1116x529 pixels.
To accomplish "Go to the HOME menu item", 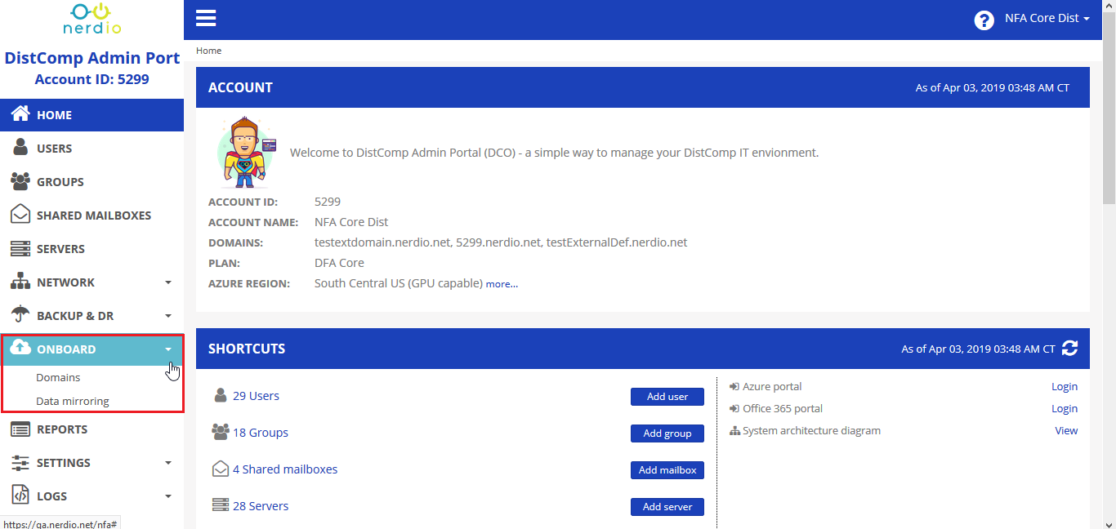I will click(92, 115).
